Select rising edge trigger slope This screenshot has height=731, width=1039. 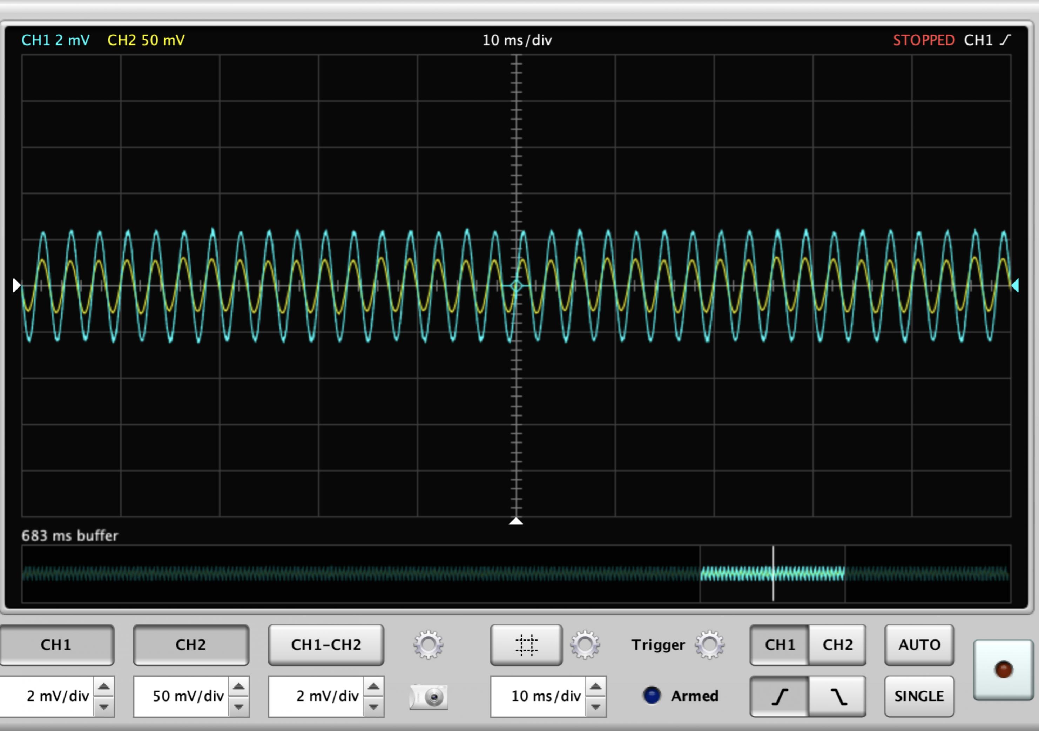click(779, 696)
